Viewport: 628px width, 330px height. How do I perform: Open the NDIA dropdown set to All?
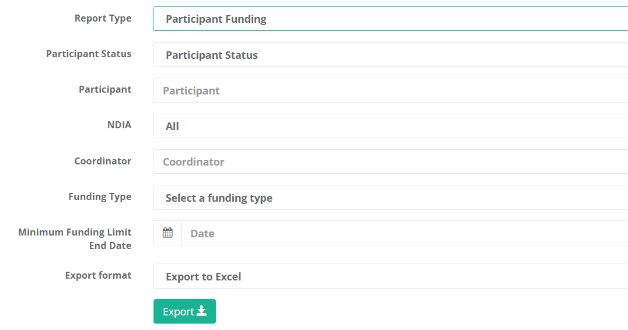coord(390,126)
